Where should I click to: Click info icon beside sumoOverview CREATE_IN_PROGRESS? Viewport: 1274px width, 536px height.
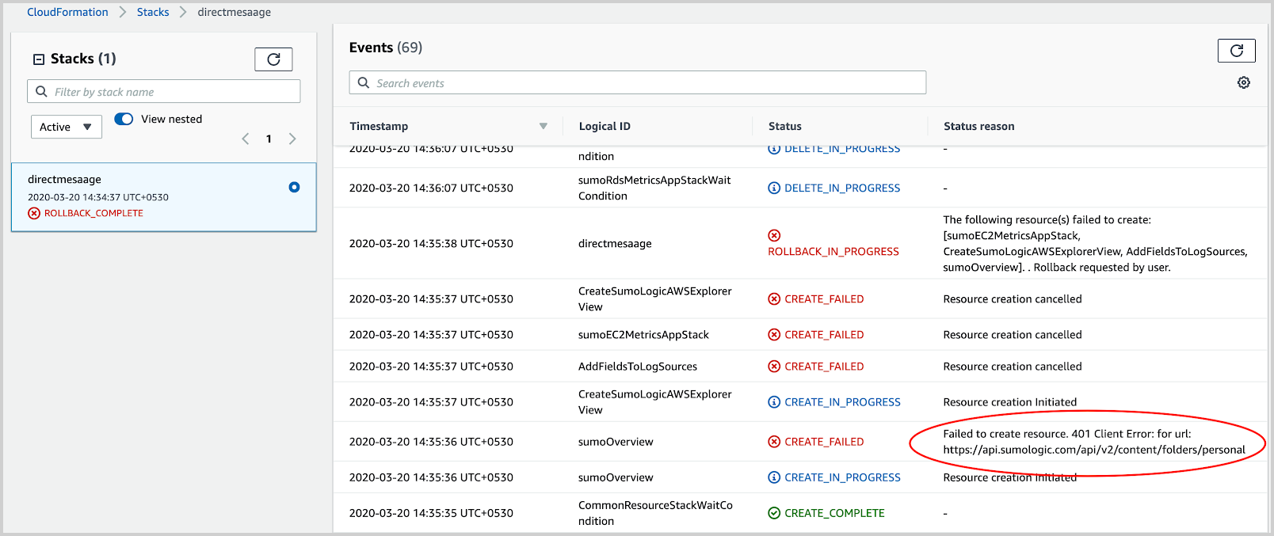point(774,477)
